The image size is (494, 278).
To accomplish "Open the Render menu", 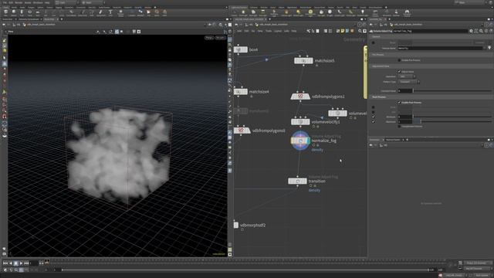I will 19,2.
